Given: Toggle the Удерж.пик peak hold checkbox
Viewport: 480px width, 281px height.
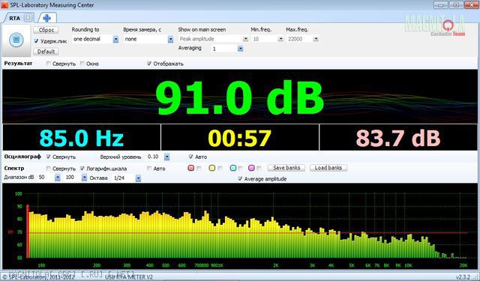Looking at the screenshot, I should coord(37,41).
